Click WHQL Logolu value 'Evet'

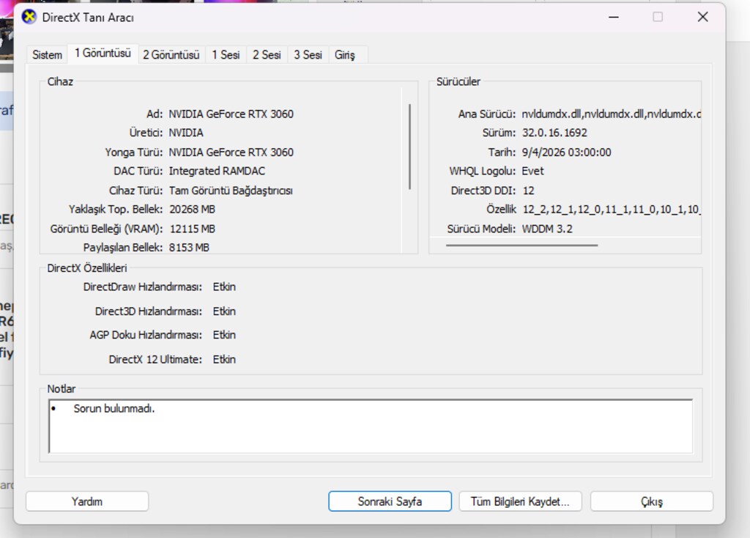click(x=532, y=171)
